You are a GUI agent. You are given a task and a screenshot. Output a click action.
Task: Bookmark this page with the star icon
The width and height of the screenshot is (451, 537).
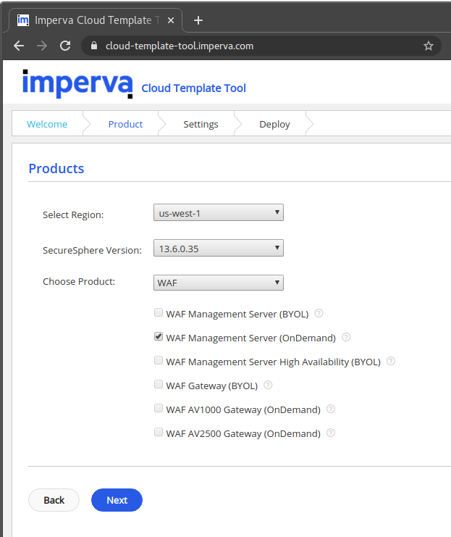(x=428, y=46)
